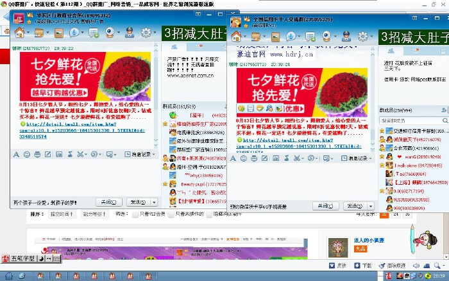Click edit note icon in right window input toolbar
Screen dimensions: 449x281
click(x=264, y=158)
